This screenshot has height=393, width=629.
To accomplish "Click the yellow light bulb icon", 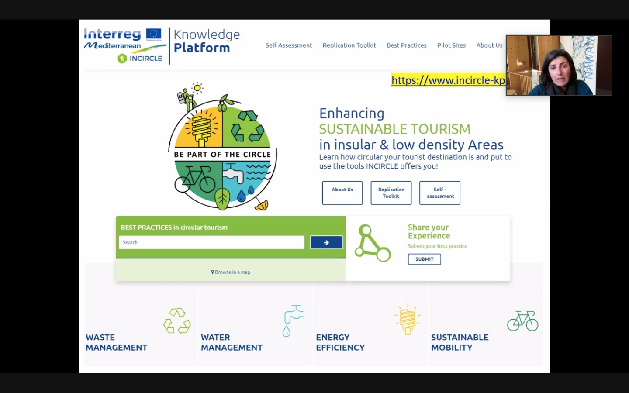I will [x=408, y=320].
